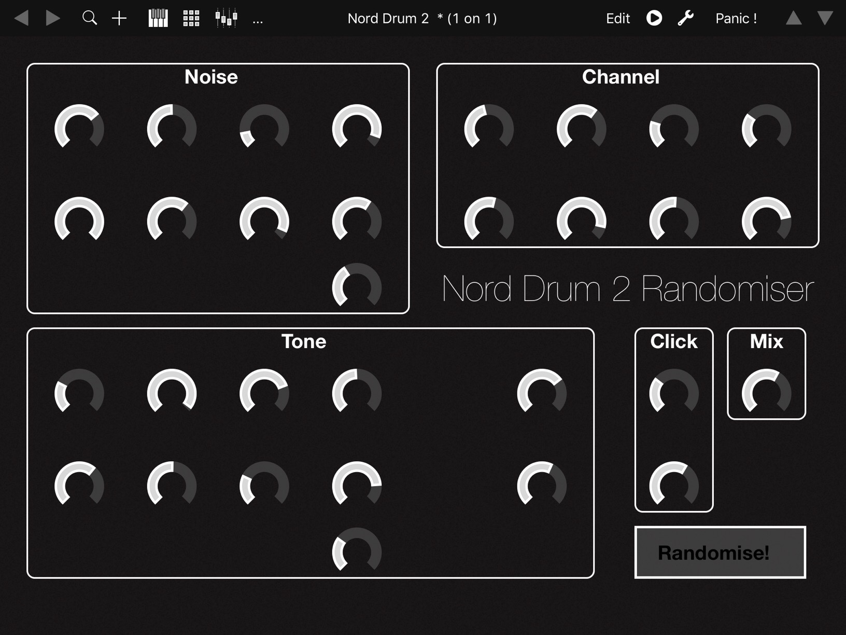Tap the plus icon to add

(119, 19)
